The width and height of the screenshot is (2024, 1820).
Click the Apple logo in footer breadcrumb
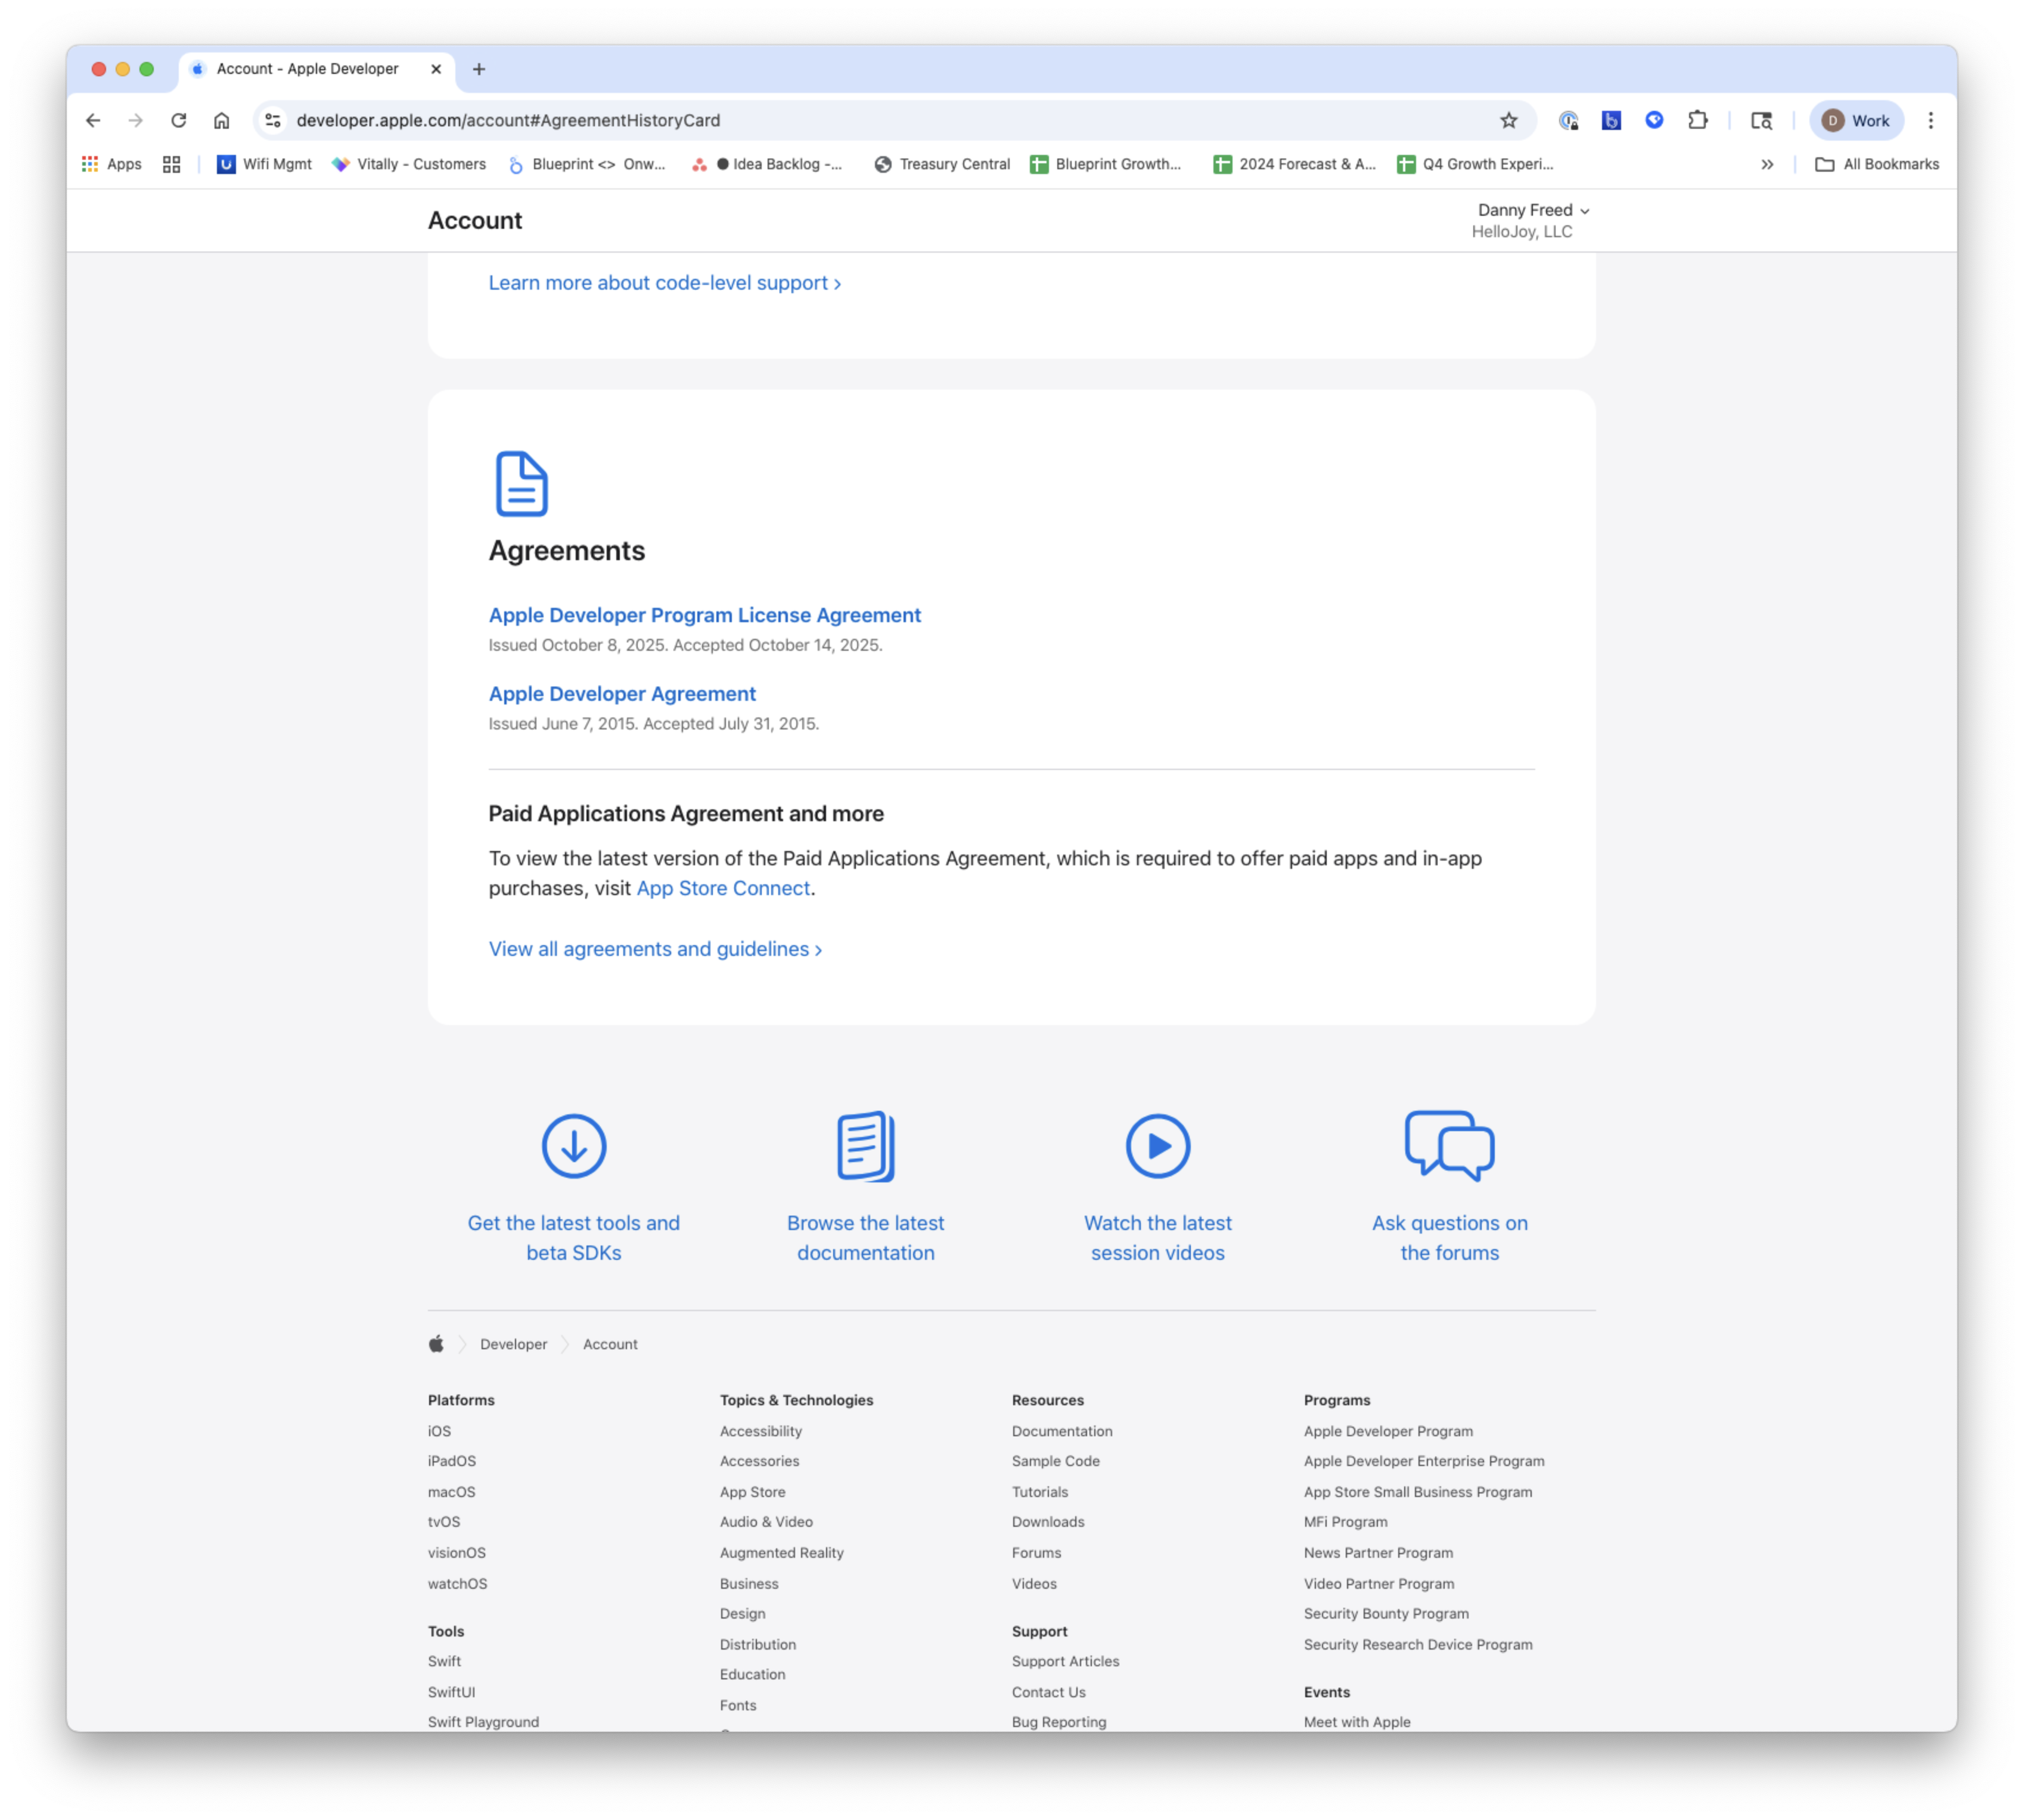(x=436, y=1344)
